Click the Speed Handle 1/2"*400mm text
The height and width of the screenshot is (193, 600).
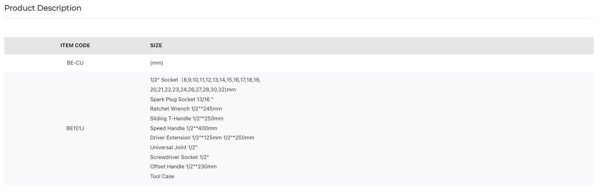(x=184, y=128)
